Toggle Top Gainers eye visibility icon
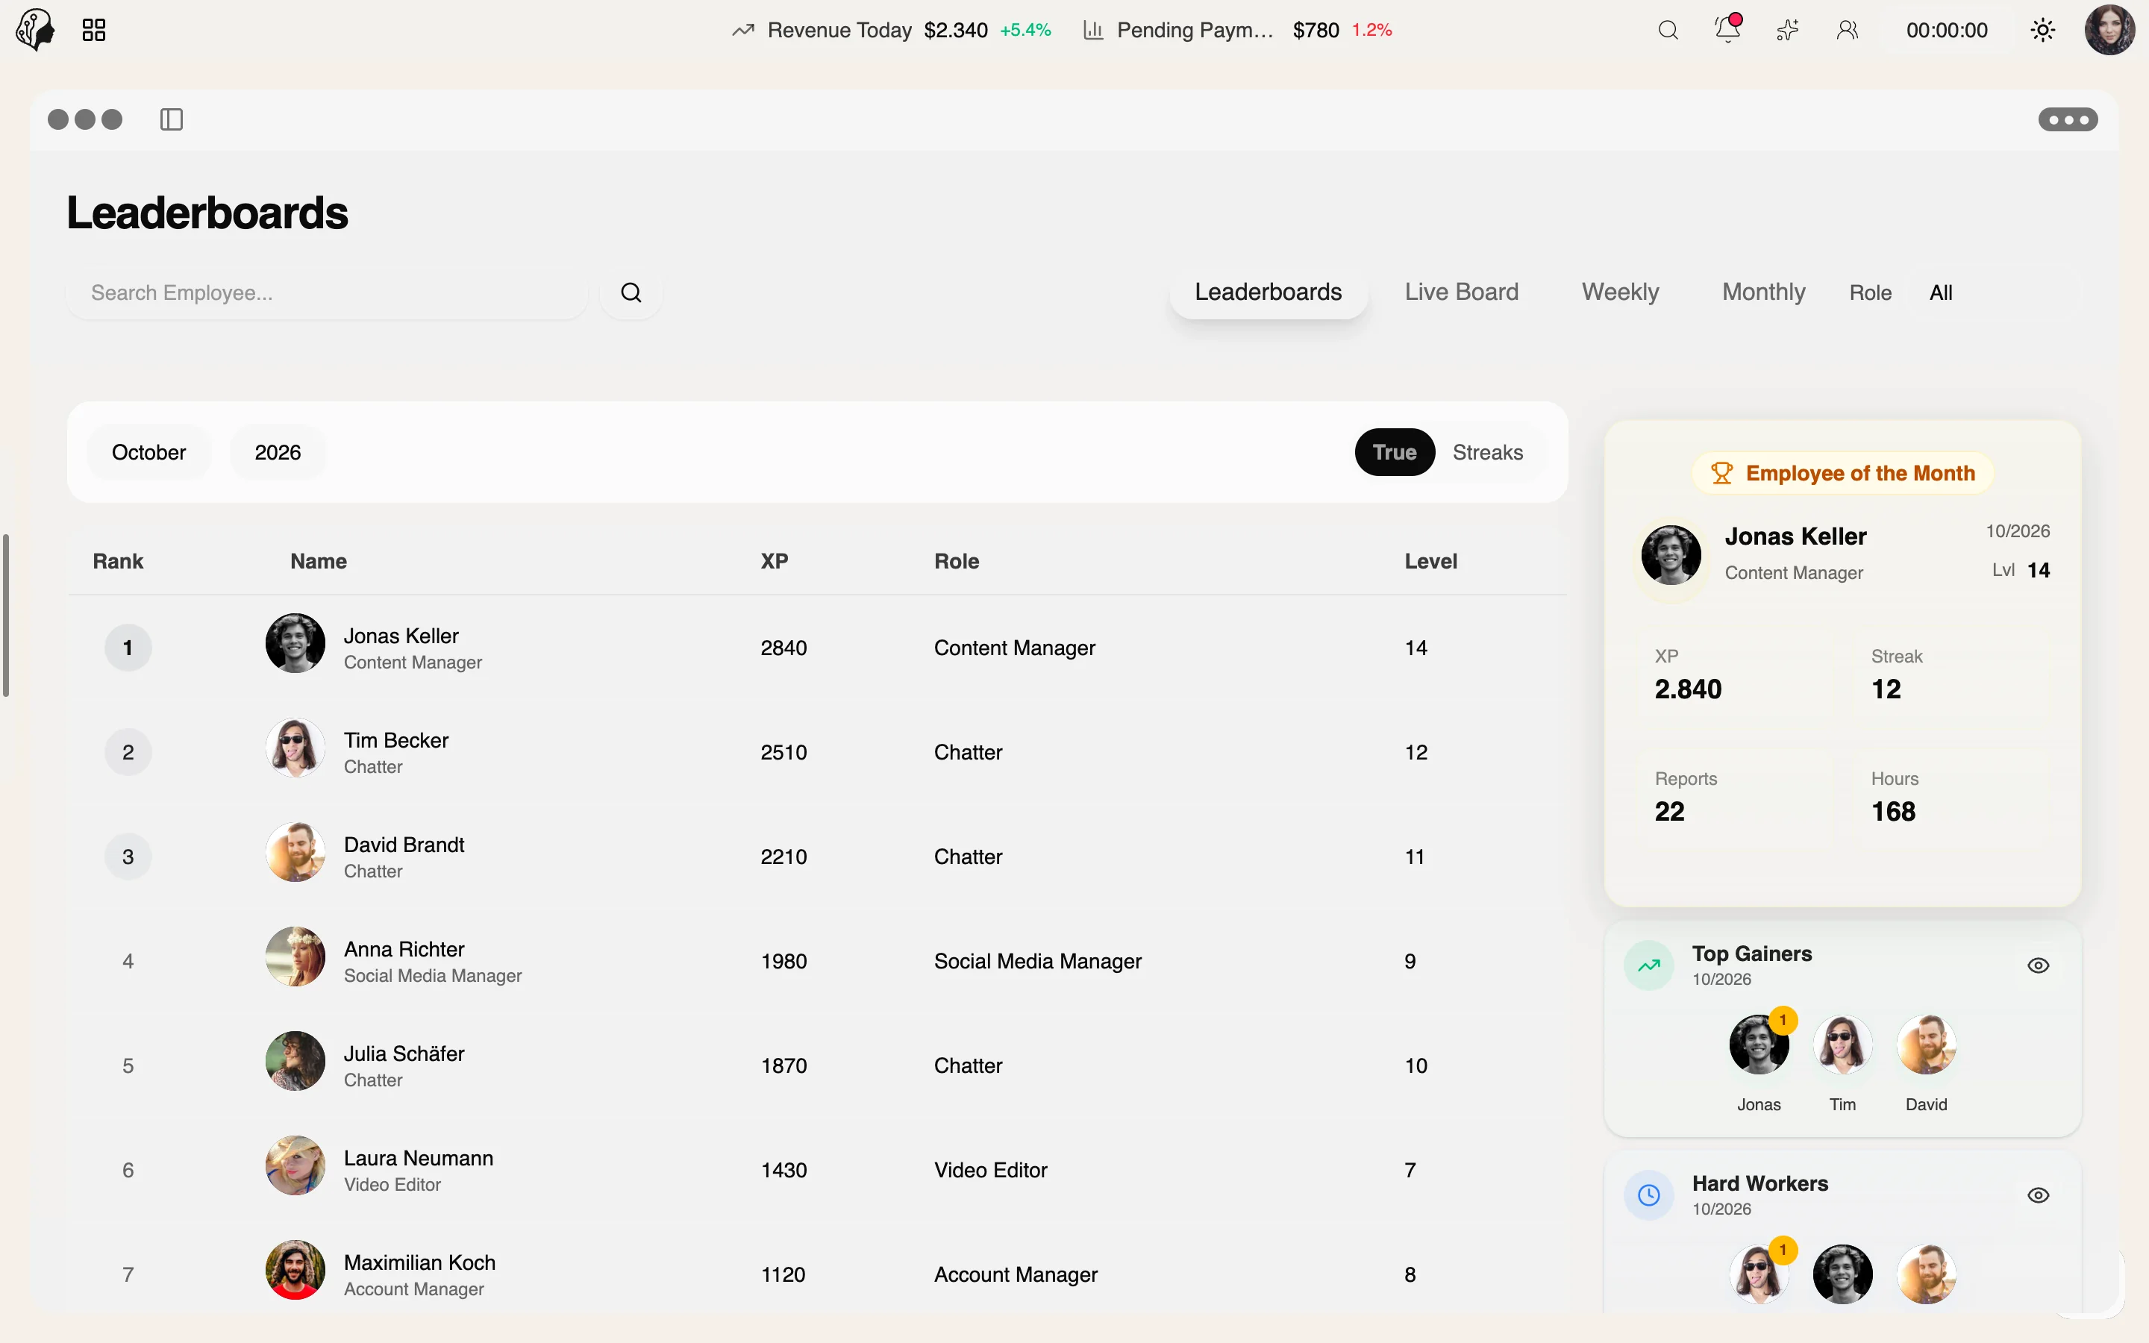2149x1343 pixels. pyautogui.click(x=2038, y=965)
